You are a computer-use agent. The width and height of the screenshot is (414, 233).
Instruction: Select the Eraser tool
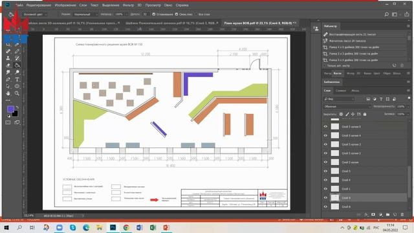coord(8,65)
